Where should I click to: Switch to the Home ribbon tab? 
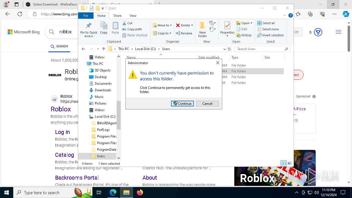(101, 16)
